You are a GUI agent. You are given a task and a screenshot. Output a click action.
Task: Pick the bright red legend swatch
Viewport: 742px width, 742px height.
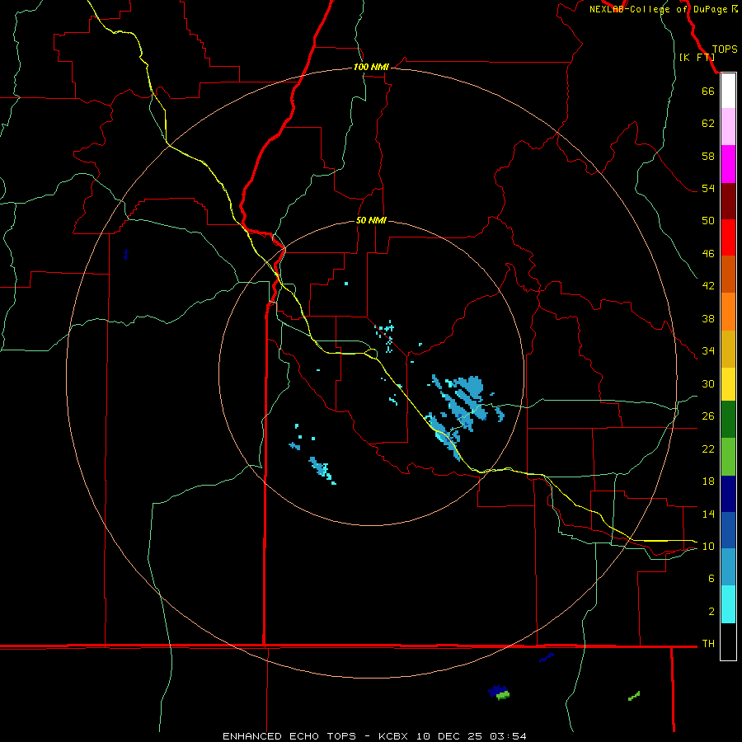(x=728, y=237)
